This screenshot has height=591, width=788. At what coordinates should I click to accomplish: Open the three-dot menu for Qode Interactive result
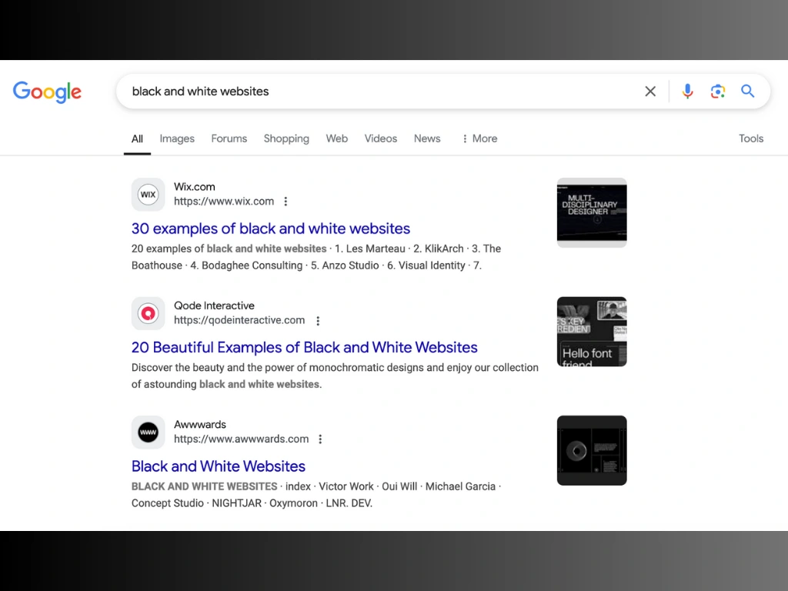click(x=318, y=321)
